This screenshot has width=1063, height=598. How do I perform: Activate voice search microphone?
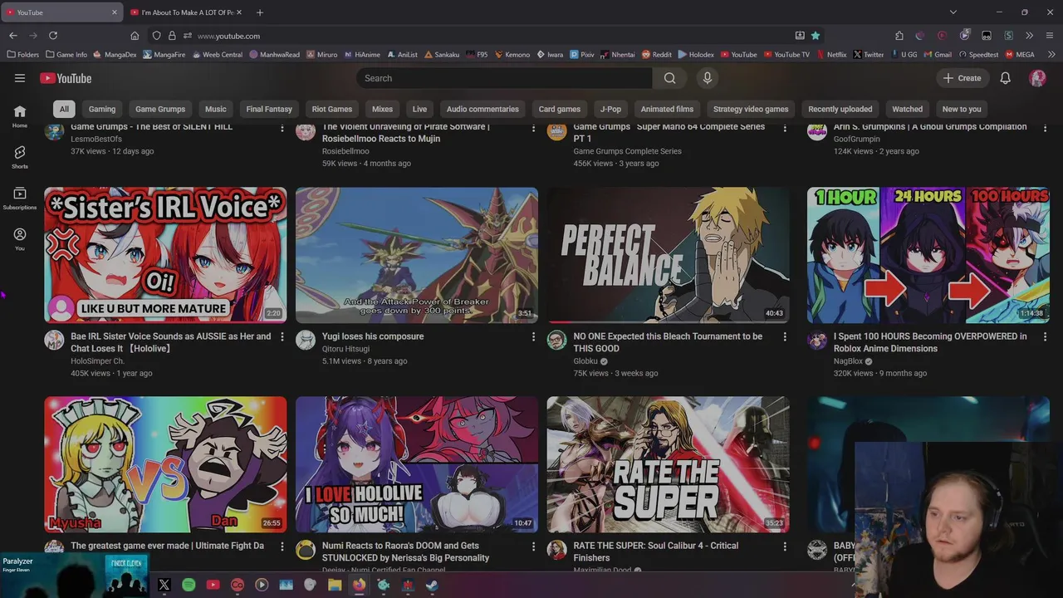[708, 78]
